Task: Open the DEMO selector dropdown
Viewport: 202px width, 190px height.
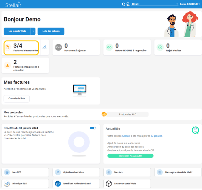Action: coord(155,4)
